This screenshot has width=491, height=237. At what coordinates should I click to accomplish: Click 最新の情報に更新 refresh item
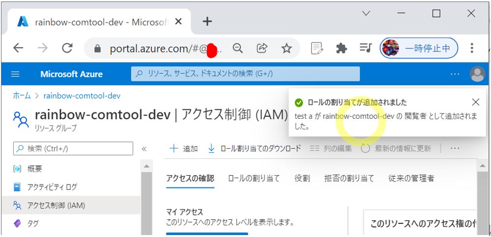[396, 149]
